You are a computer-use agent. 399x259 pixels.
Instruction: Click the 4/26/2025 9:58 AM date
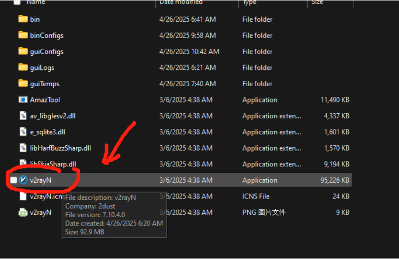coord(187,35)
